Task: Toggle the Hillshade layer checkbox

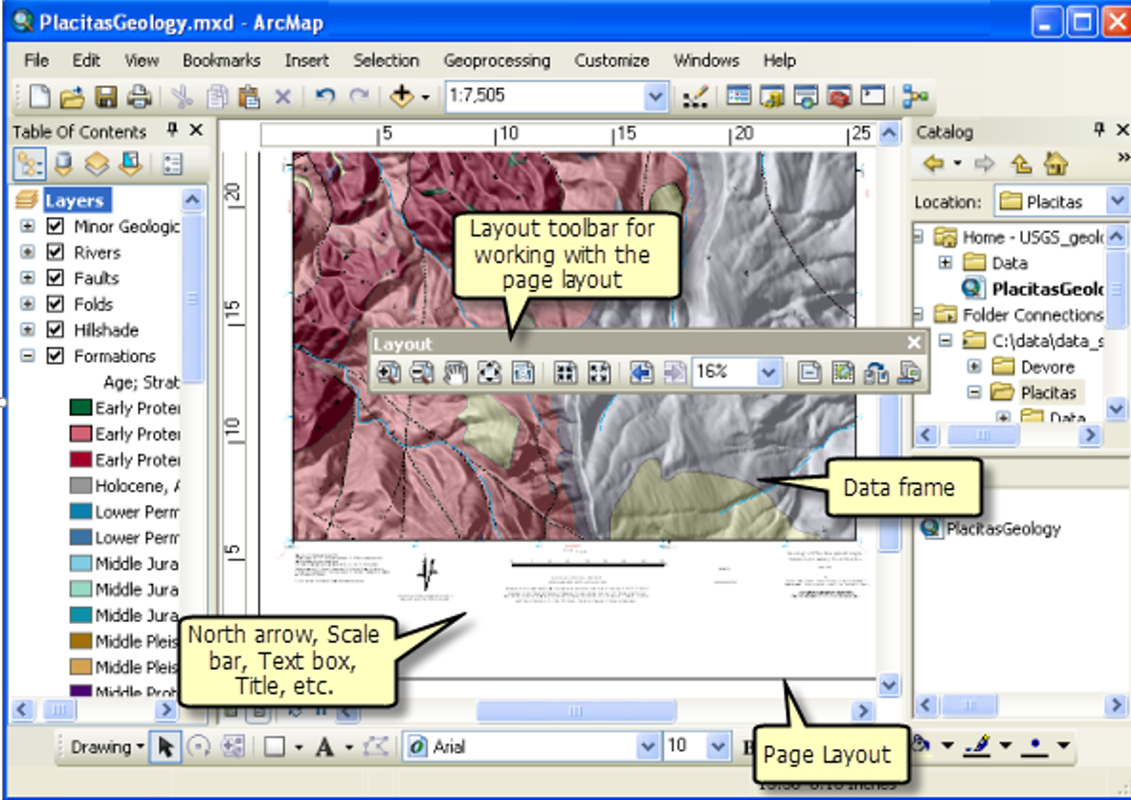Action: coord(55,330)
